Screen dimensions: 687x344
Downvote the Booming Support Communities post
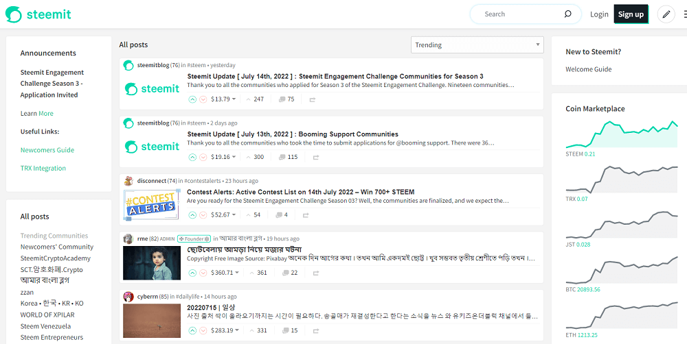[203, 157]
